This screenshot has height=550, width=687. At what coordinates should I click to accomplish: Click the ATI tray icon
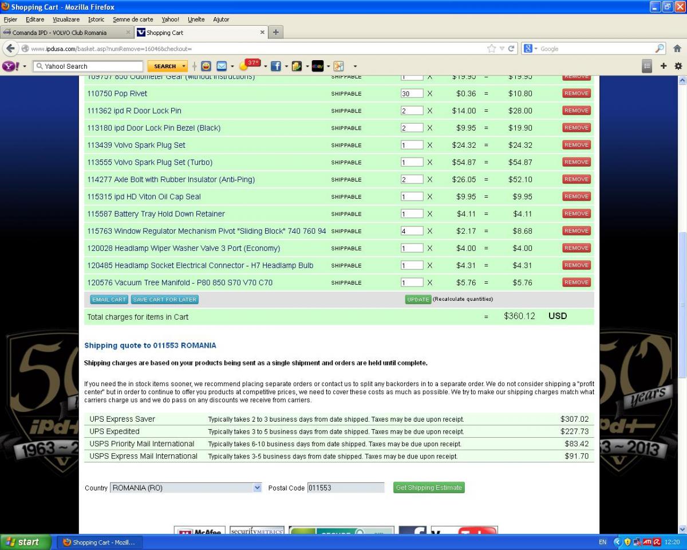647,542
